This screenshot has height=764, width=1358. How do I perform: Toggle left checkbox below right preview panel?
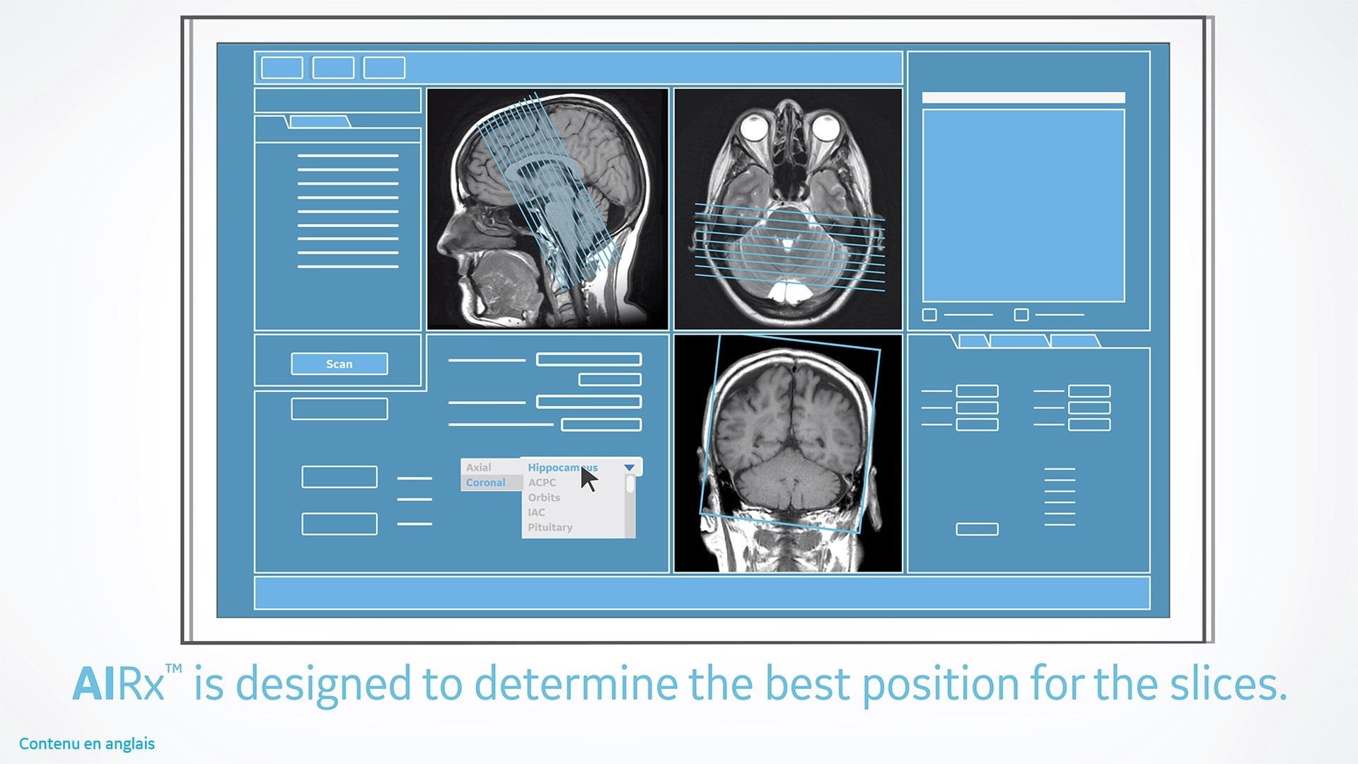(930, 315)
